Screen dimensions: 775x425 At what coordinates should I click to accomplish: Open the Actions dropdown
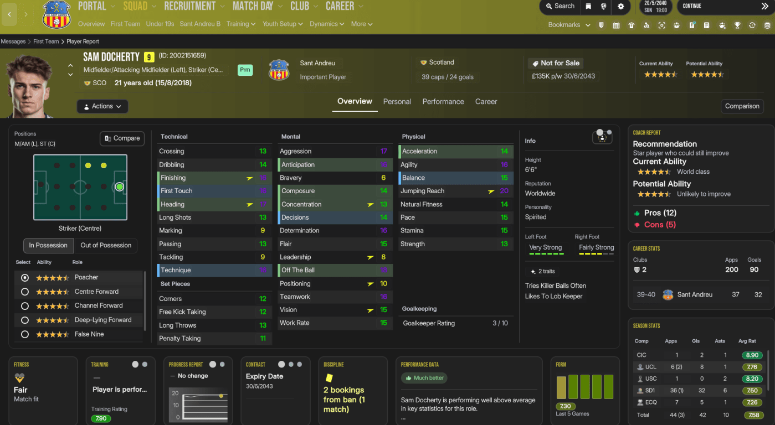102,106
